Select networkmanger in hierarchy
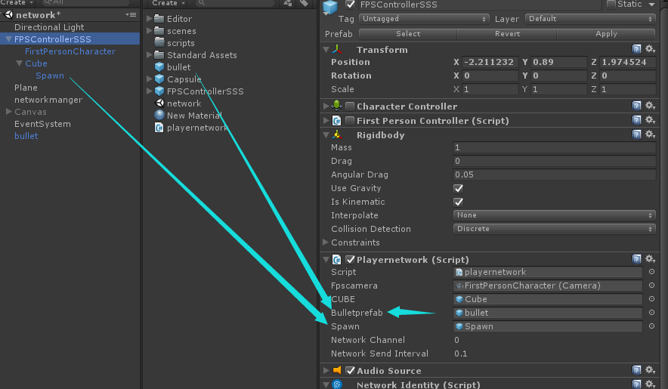Image resolution: width=668 pixels, height=389 pixels. click(48, 100)
